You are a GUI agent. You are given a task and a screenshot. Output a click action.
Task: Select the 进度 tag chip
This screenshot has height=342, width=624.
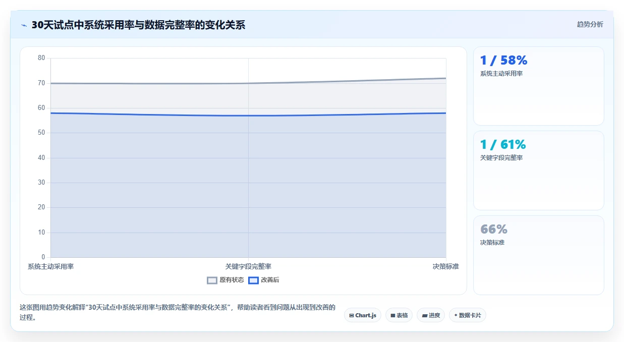click(x=431, y=315)
